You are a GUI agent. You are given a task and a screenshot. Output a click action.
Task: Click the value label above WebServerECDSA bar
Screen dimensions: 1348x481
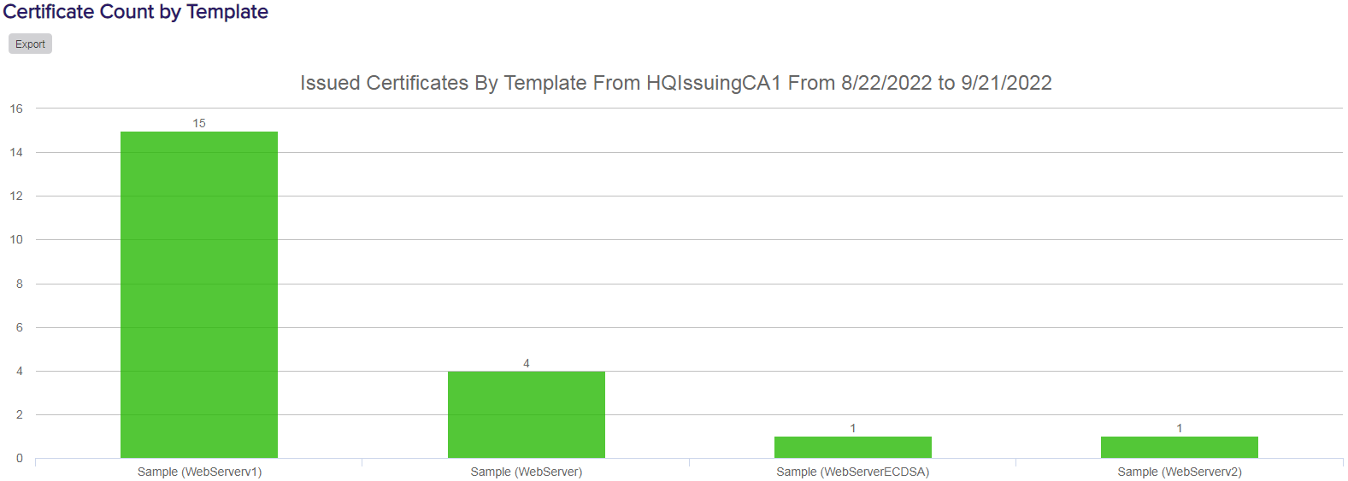click(852, 428)
